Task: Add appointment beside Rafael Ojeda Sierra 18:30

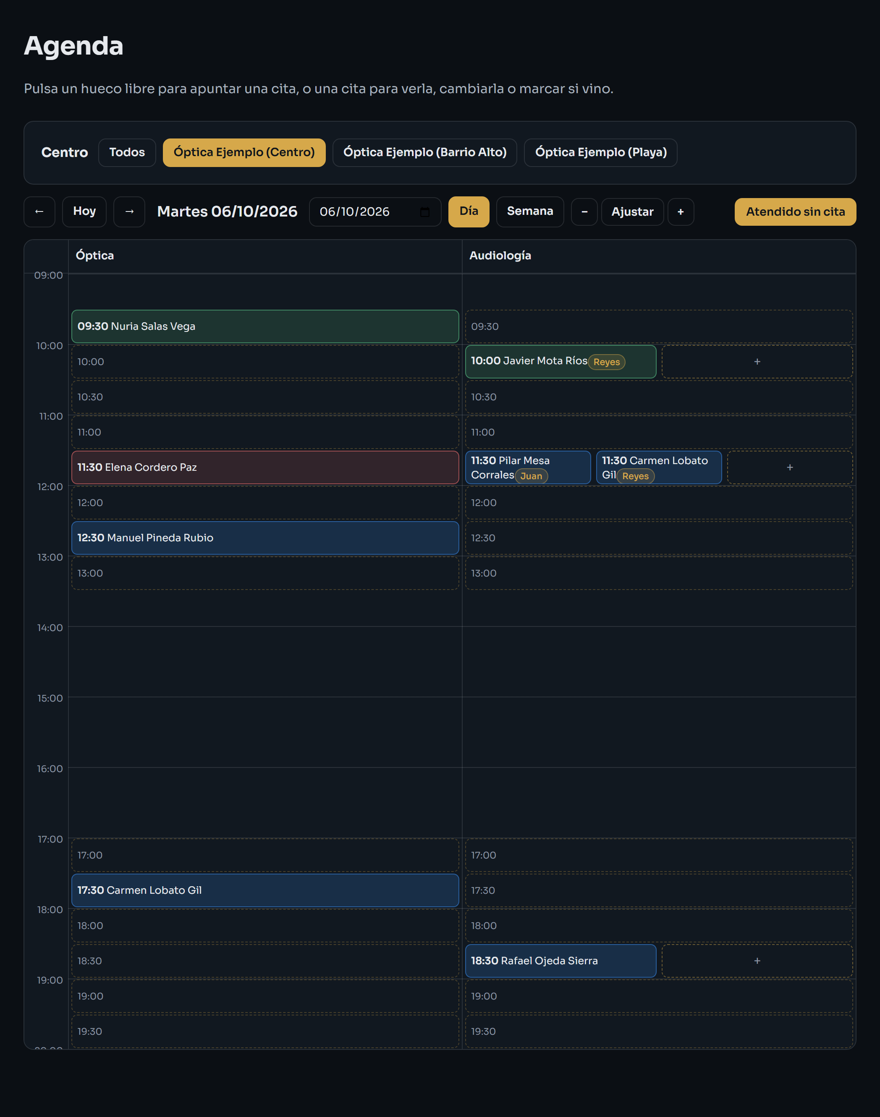Action: click(757, 960)
